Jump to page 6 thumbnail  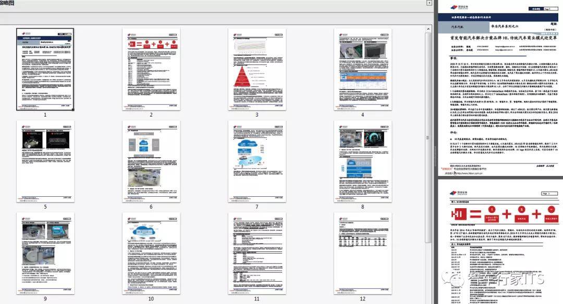pyautogui.click(x=151, y=161)
